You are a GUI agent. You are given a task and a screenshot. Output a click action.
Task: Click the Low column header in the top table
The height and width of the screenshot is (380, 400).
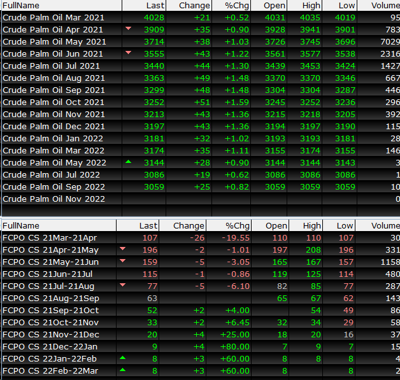[x=339, y=5]
